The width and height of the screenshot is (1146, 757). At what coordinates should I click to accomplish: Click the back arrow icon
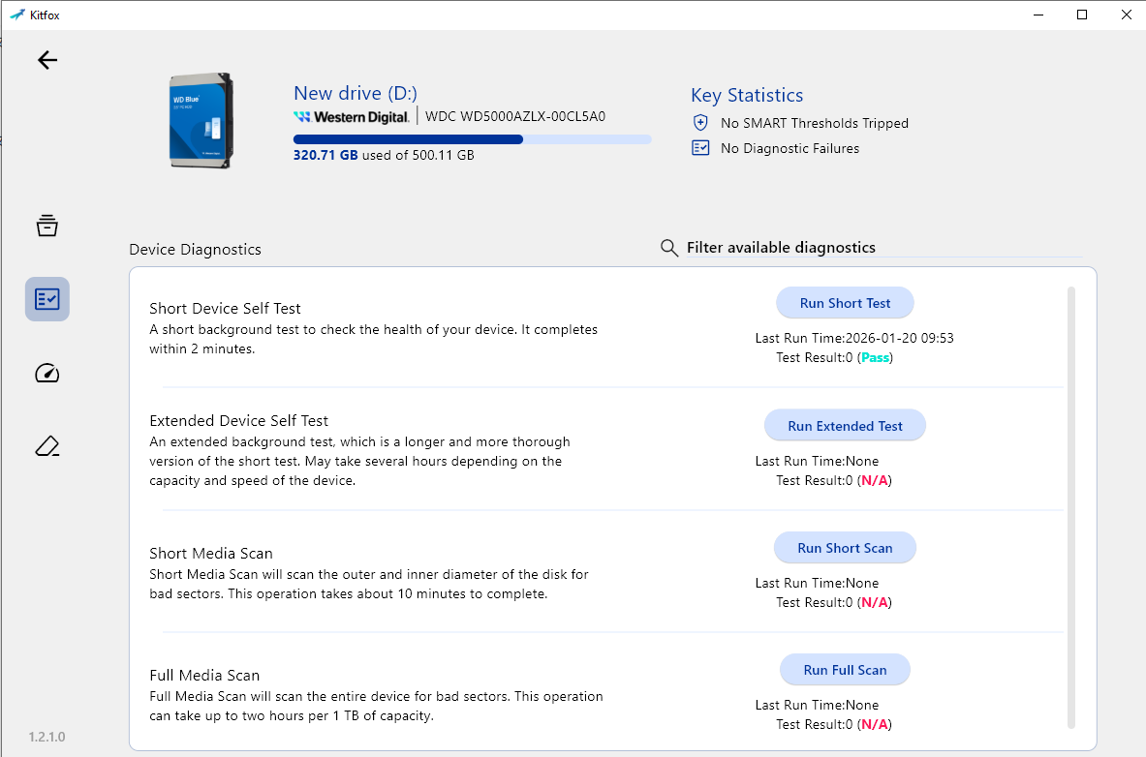tap(47, 60)
